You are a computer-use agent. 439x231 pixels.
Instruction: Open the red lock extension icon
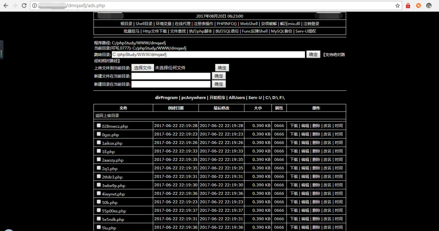coord(408,6)
